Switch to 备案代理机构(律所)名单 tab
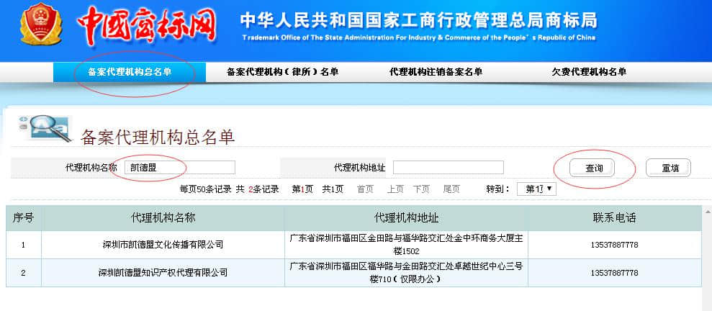Screen dimensions: 712x311 click(282, 72)
